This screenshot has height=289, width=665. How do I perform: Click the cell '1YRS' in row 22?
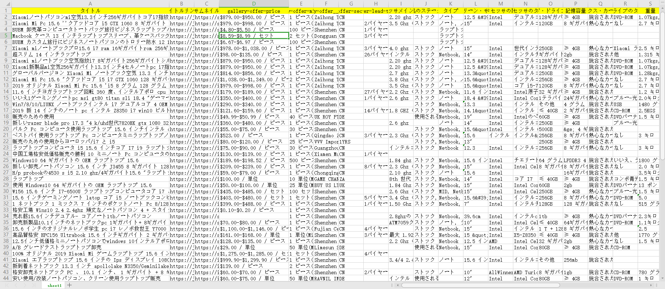click(x=351, y=141)
